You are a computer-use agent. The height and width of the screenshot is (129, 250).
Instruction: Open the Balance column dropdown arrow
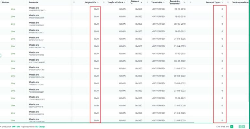point(141,2)
